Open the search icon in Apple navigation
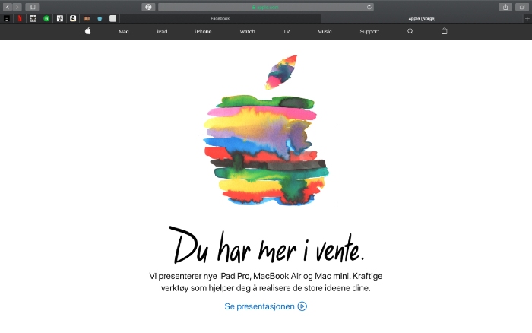 tap(410, 31)
